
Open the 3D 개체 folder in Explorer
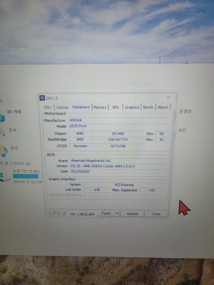pyautogui.click(x=14, y=112)
